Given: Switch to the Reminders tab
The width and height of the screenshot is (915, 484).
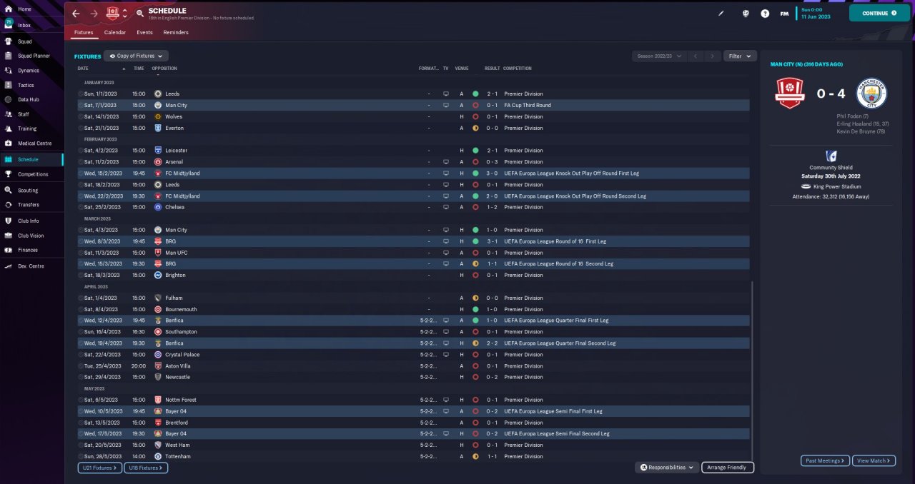Looking at the screenshot, I should tap(176, 33).
